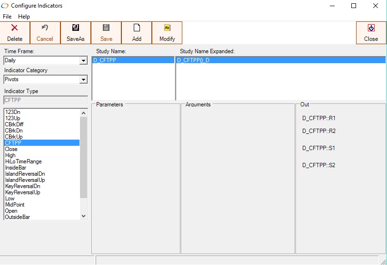The width and height of the screenshot is (387, 265).
Task: Open the File menu
Action: 7,17
